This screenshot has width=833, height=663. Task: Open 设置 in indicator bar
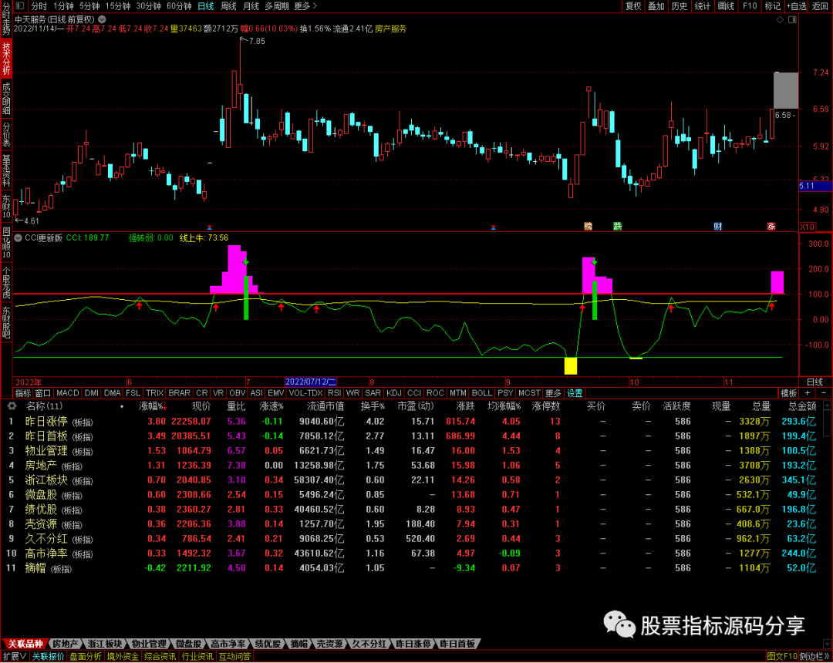[575, 393]
